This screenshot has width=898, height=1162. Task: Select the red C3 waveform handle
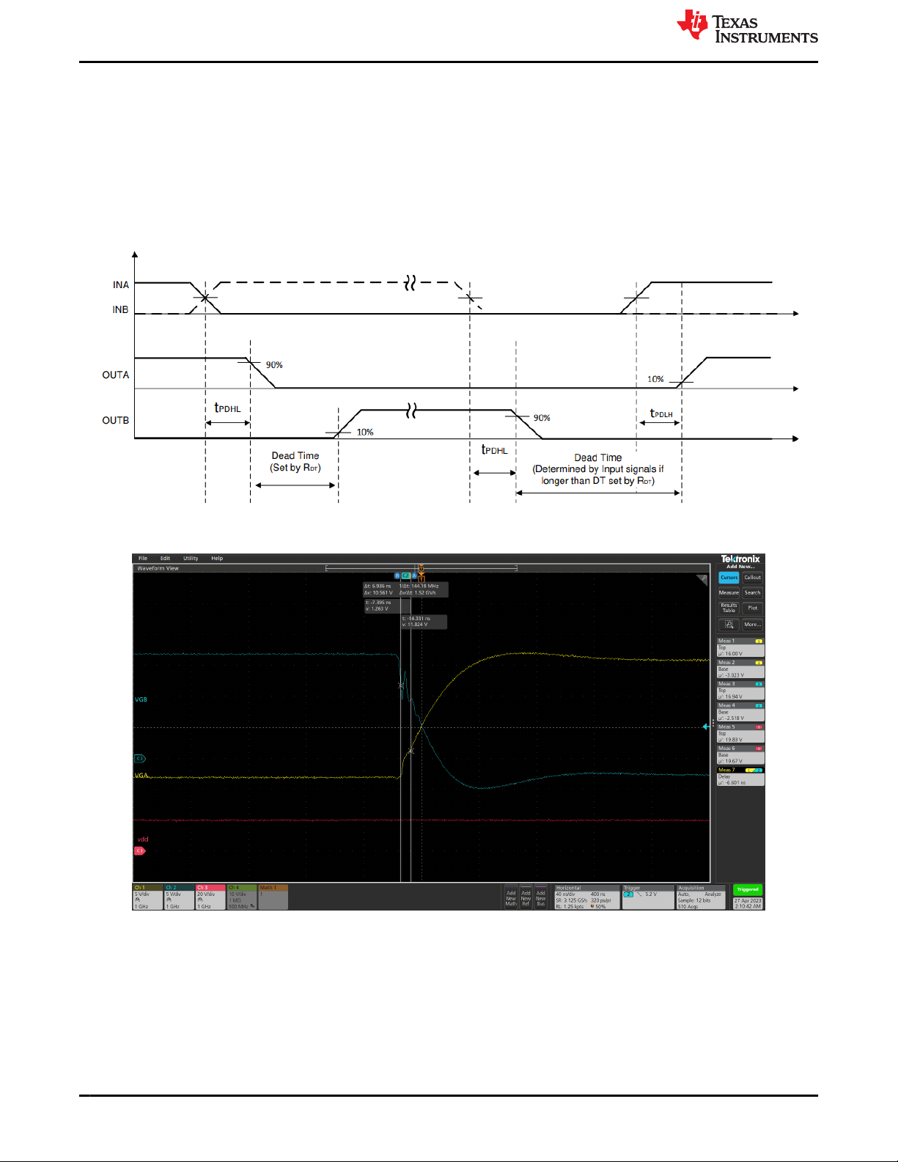click(139, 851)
